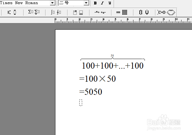Insert the benzene ring hexagon template
This screenshot has width=192, height=135.
pos(171,12)
